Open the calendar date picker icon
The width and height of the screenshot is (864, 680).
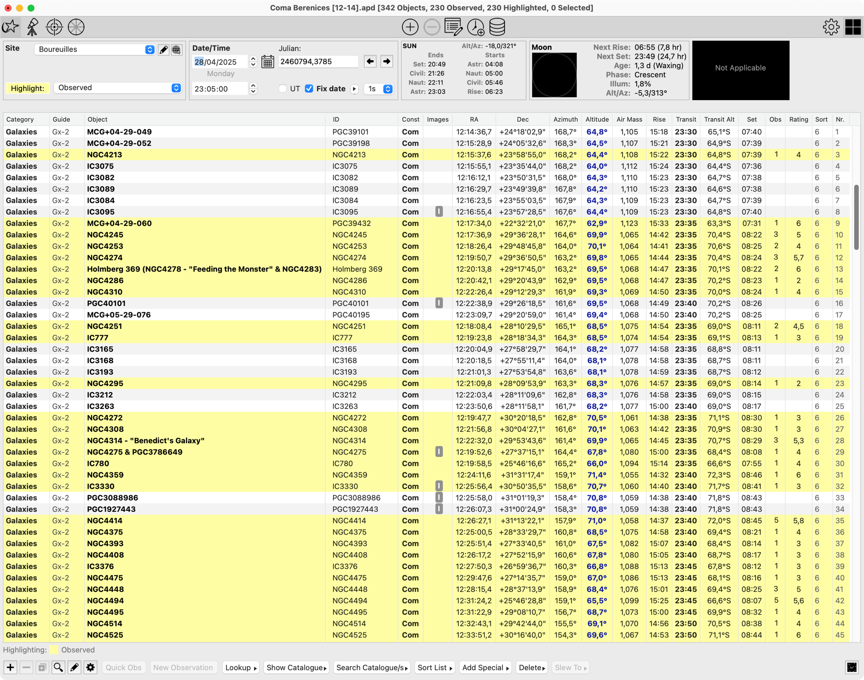268,62
